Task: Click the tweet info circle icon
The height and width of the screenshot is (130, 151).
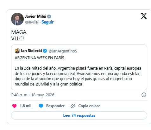Action: click(144, 95)
